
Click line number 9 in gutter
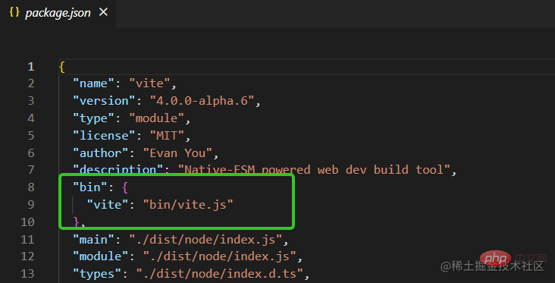(x=31, y=205)
